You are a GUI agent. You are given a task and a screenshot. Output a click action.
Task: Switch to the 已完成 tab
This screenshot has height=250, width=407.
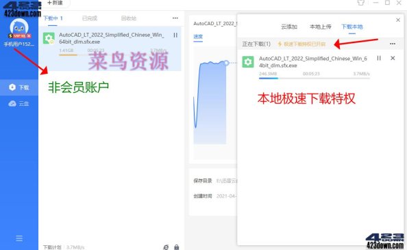pos(90,18)
